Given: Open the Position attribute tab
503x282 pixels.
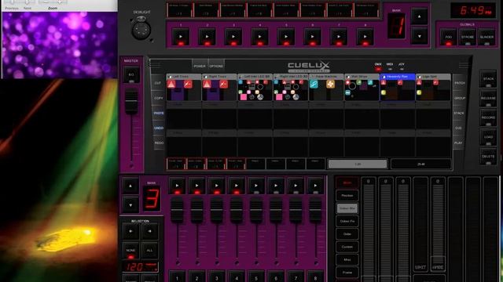Looking at the screenshot, I should tap(347, 195).
